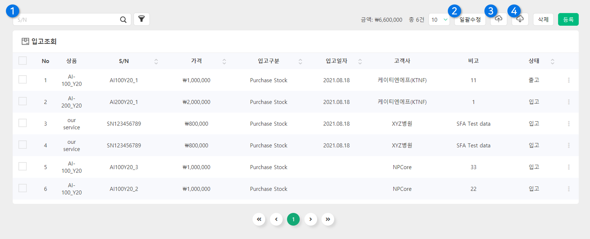
Task: Open row menu for AI200Y20_1
Action: click(x=569, y=102)
